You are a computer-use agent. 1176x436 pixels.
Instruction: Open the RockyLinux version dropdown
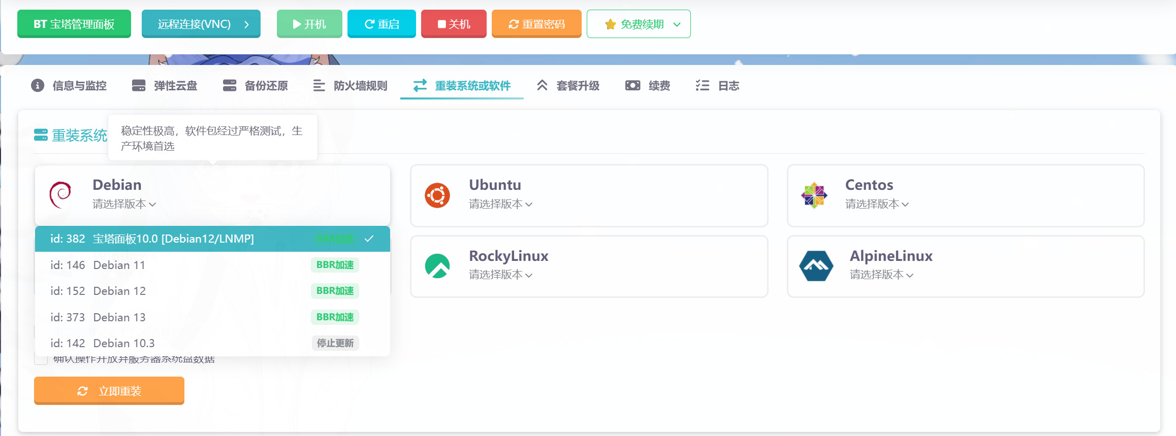click(x=500, y=275)
